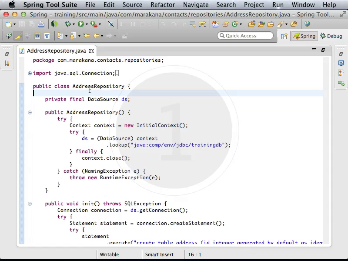Screen dimensions: 348x261
Task: Open the File menu
Action: pyautogui.click(x=90, y=5)
